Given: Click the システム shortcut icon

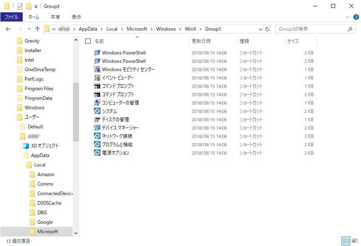Looking at the screenshot, I should [97, 111].
